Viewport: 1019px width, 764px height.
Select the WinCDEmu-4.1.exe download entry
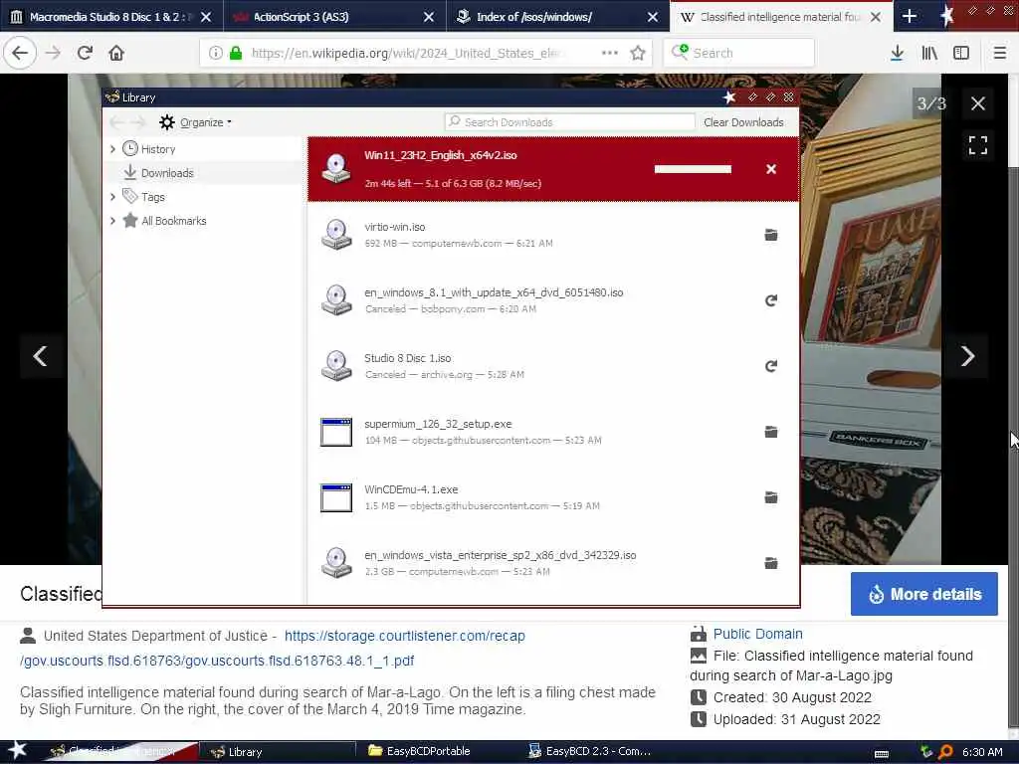pyautogui.click(x=553, y=497)
